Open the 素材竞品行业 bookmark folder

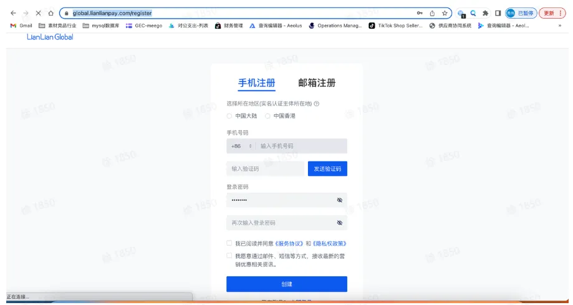click(x=57, y=26)
